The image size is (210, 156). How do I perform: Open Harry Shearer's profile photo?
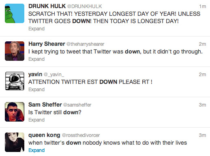click(15, 51)
